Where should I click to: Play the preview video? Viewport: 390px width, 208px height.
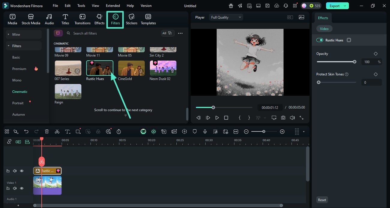(x=217, y=118)
